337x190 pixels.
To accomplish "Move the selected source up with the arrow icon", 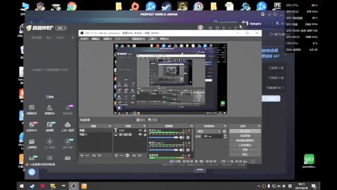I will (134, 155).
